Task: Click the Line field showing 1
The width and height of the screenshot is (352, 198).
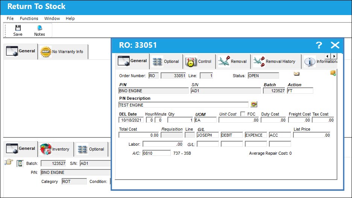Action: [206, 76]
